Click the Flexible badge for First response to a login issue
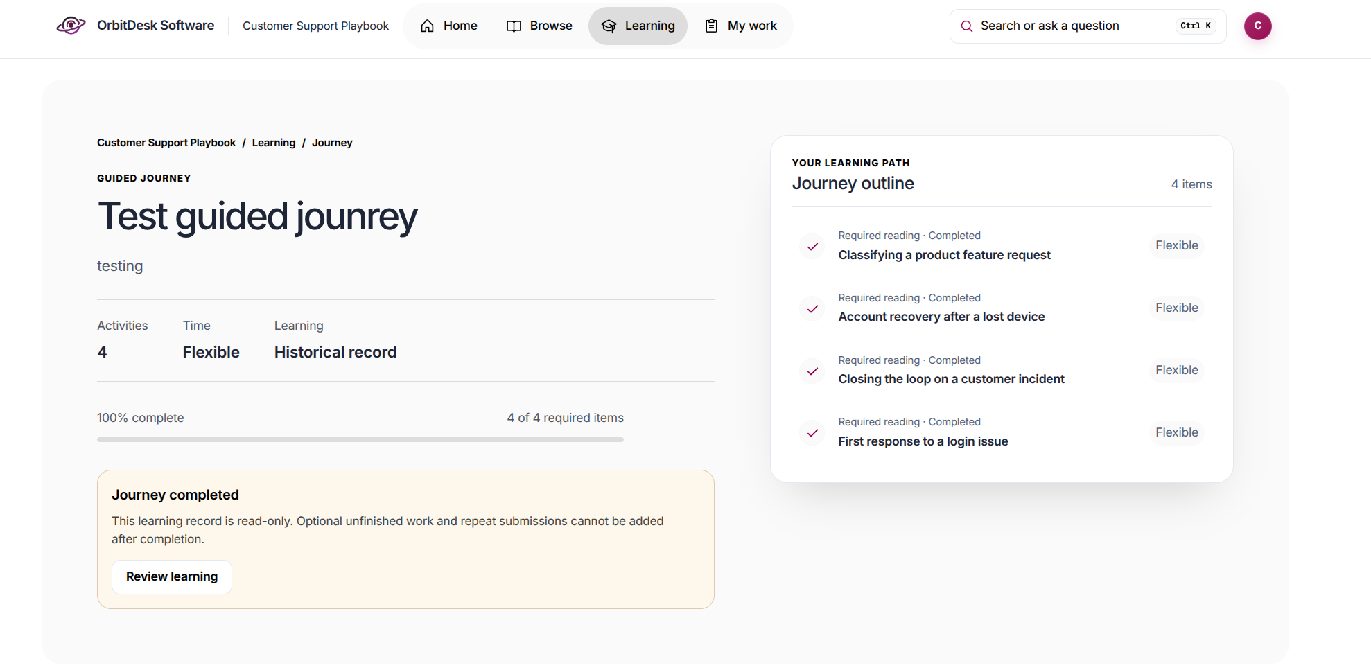 1176,432
